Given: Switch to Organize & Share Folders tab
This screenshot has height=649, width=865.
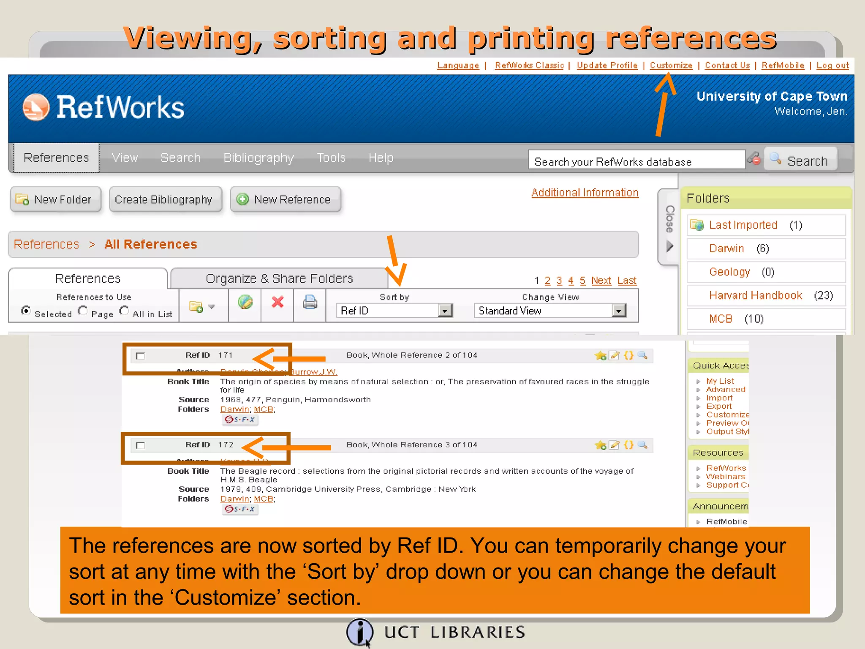Looking at the screenshot, I should click(279, 278).
